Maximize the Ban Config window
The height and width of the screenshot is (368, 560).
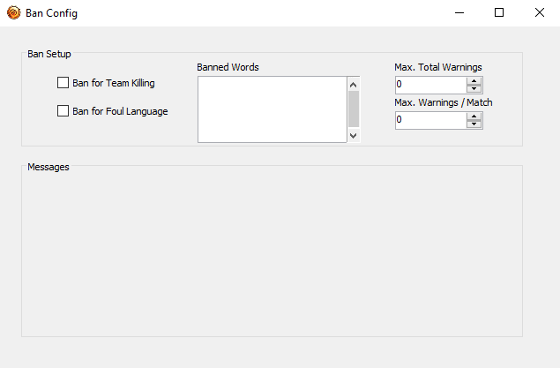coord(499,13)
